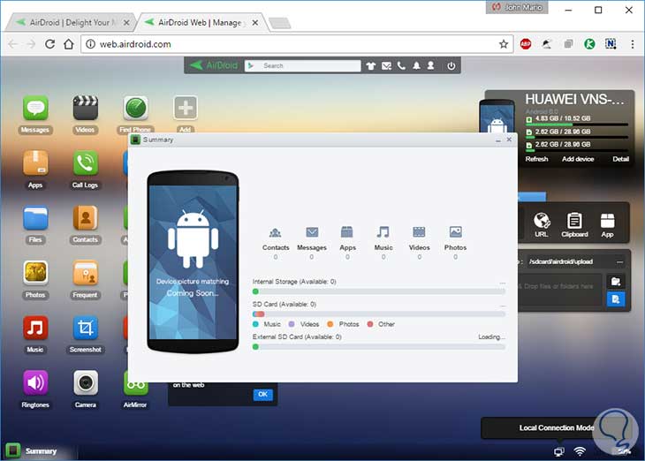645x461 pixels.
Task: Click the Detail link on device panel
Action: 621,159
